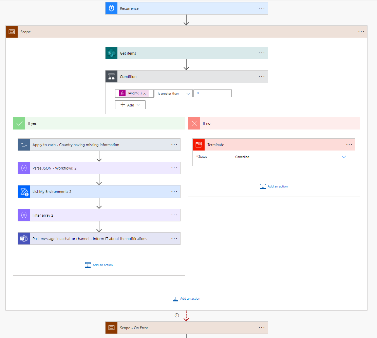Click the condition value field containing 0
377x338 pixels.
click(x=212, y=94)
